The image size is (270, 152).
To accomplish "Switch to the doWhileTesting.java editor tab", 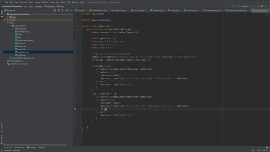I will point(213,11).
